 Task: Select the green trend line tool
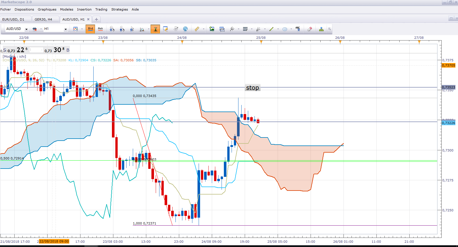click(x=271, y=29)
